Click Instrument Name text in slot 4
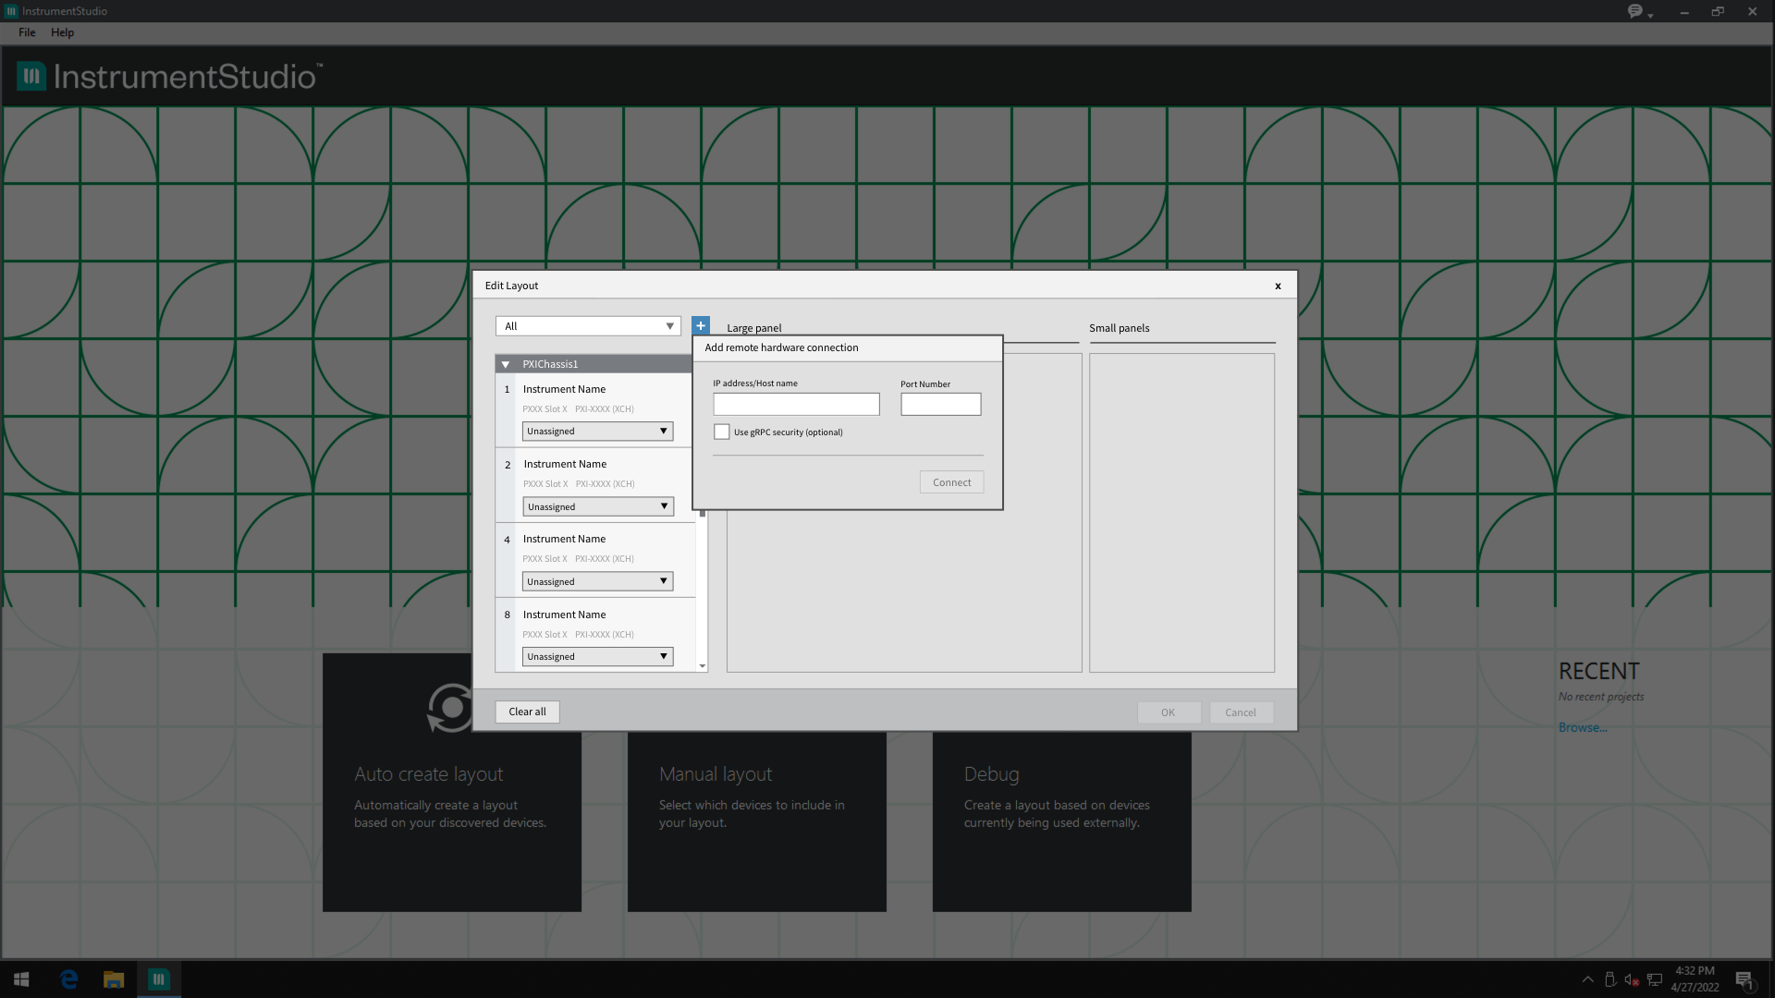The height and width of the screenshot is (998, 1775). pyautogui.click(x=564, y=539)
